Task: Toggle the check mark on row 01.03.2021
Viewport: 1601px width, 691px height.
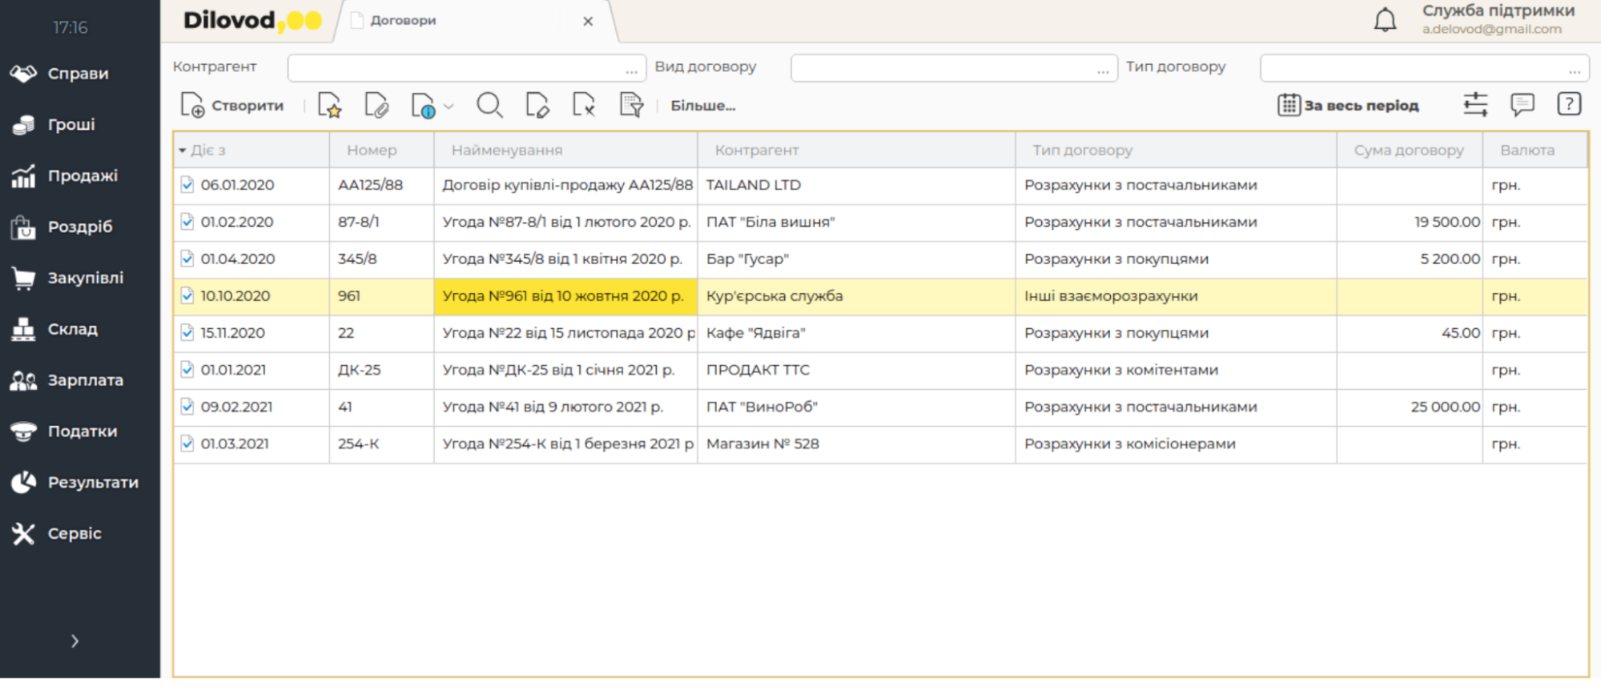Action: (x=187, y=444)
